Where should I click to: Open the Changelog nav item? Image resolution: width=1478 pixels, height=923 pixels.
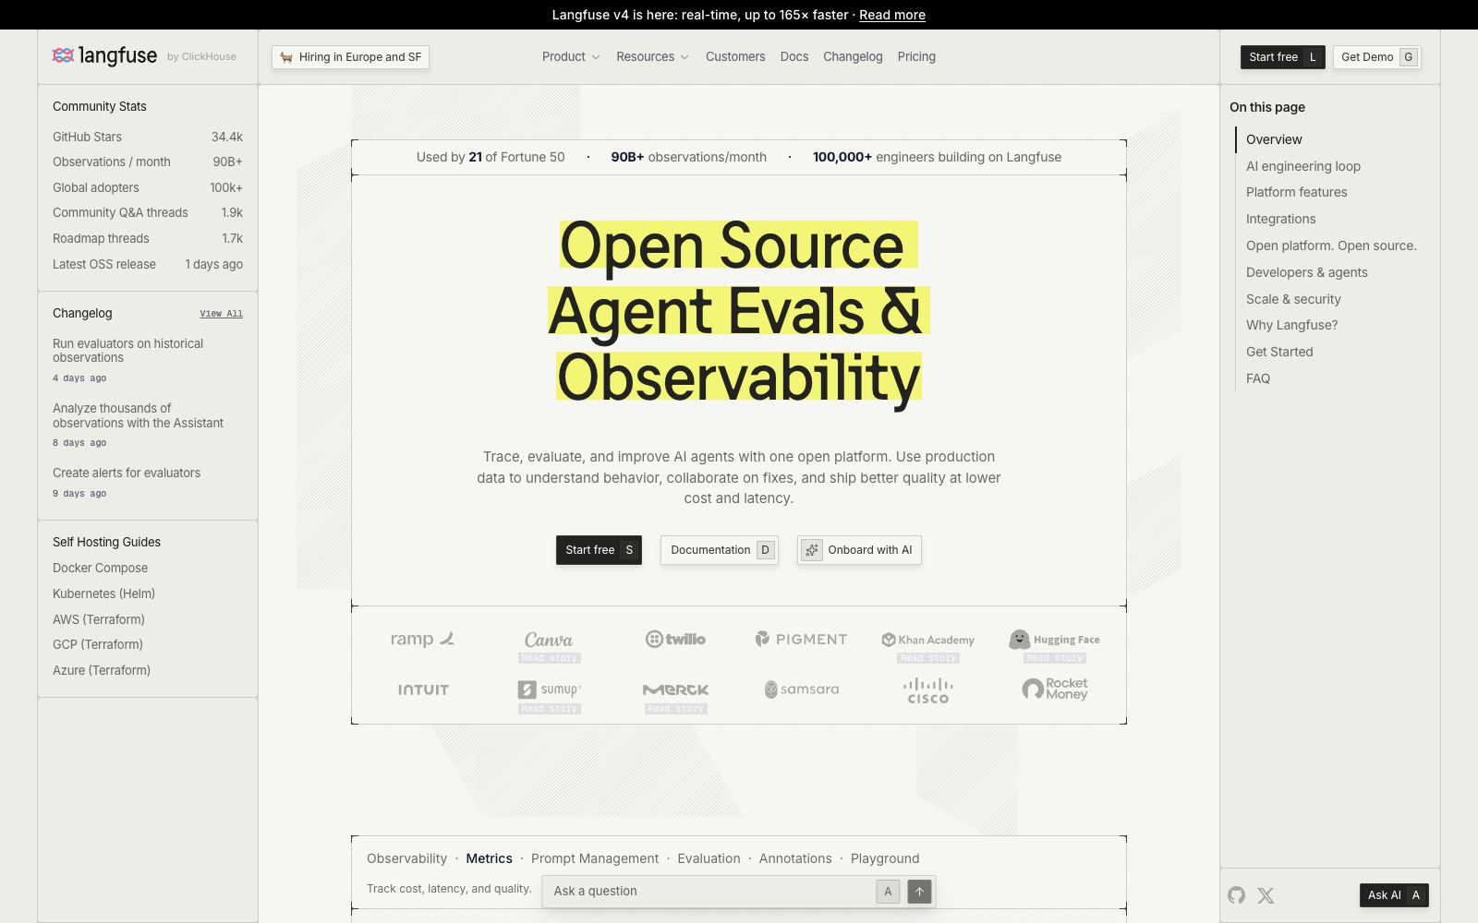[x=853, y=56]
